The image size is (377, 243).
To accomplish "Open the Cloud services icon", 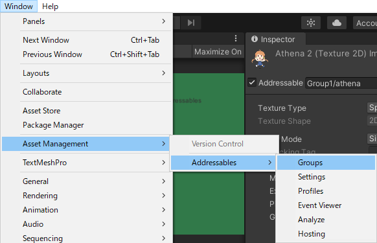I will pos(337,23).
